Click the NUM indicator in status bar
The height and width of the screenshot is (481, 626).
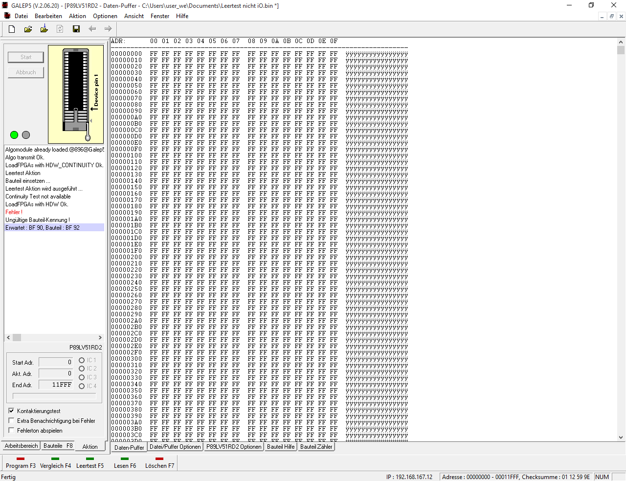coord(602,477)
